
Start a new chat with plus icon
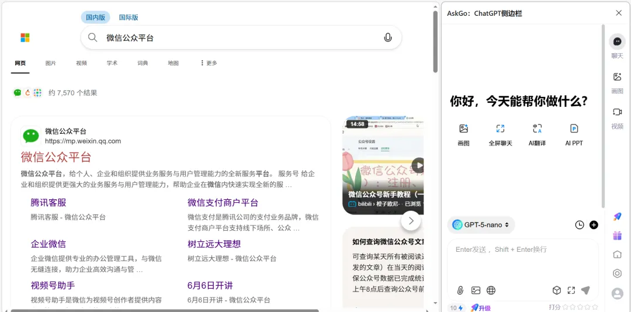coord(594,225)
